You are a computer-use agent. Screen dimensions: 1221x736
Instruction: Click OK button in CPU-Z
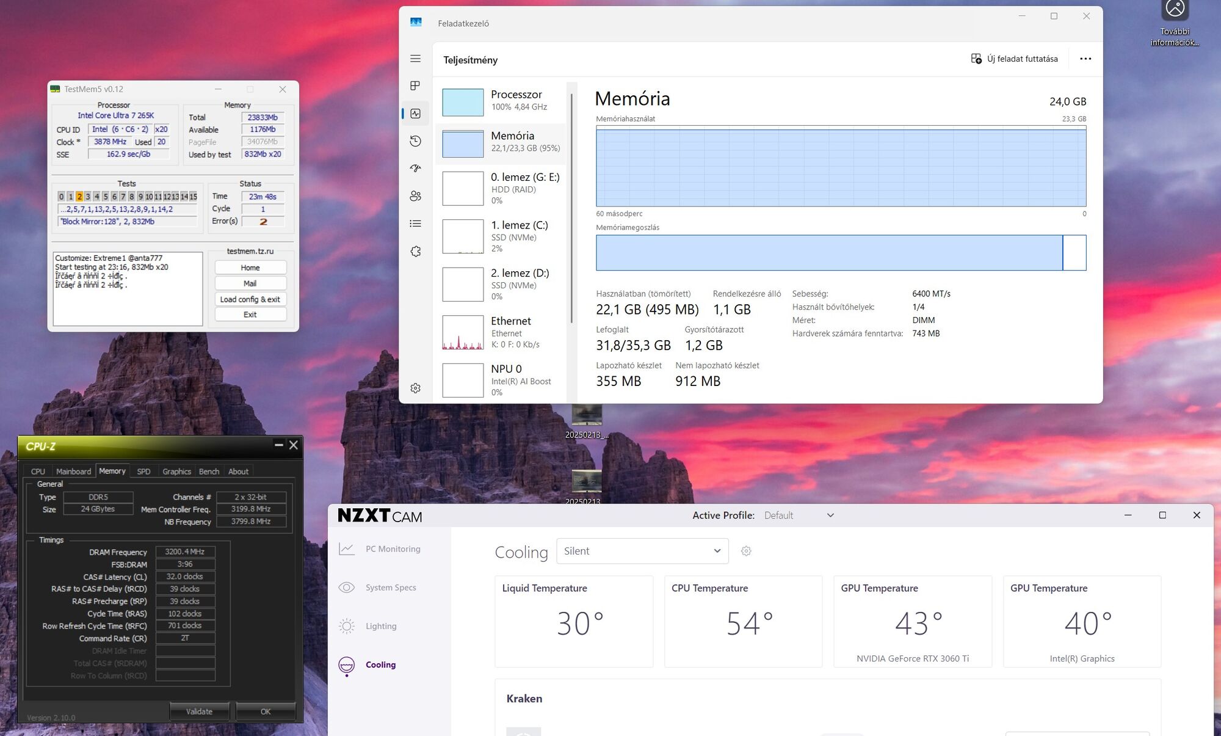click(x=266, y=712)
